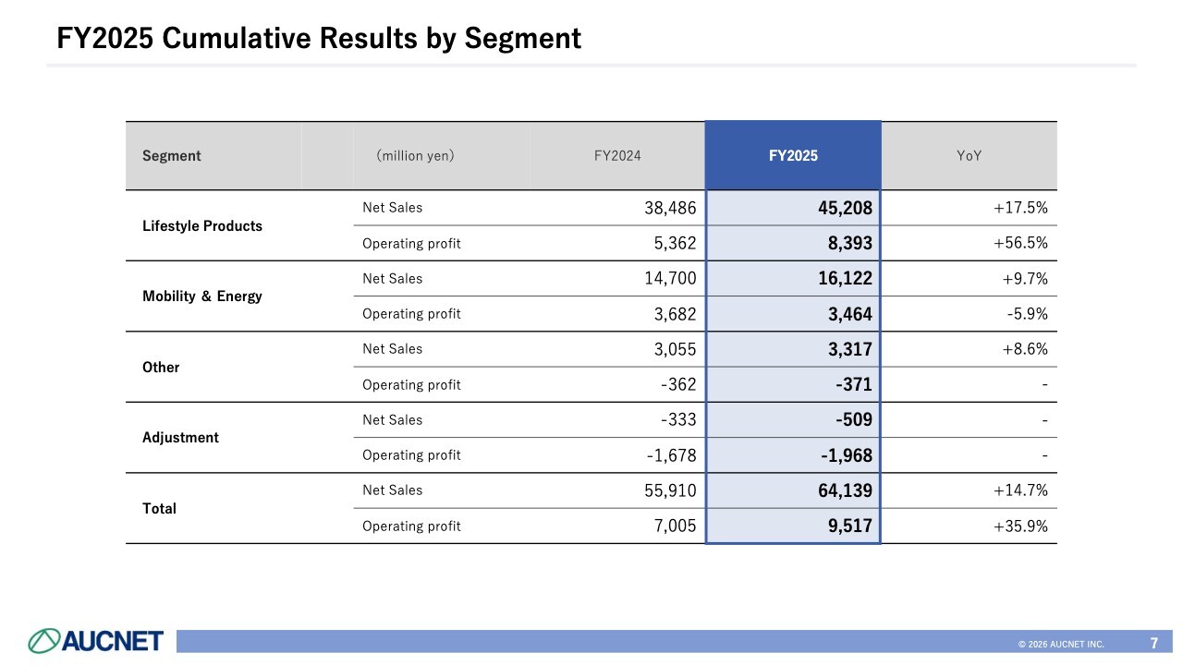Viewport: 1183px width, 665px height.
Task: Click page number 7
Action: coord(1154,643)
